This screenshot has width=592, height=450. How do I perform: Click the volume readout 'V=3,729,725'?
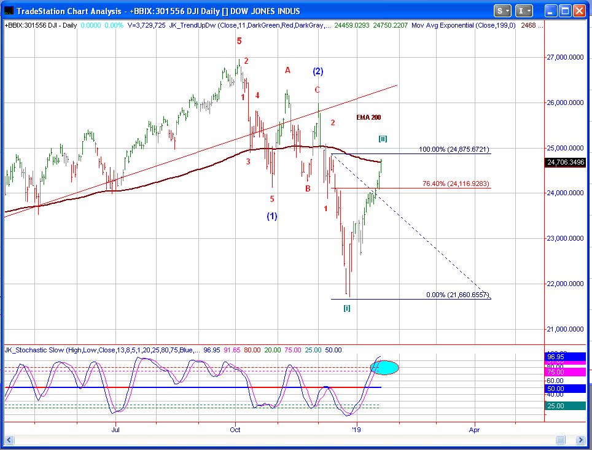[x=147, y=25]
